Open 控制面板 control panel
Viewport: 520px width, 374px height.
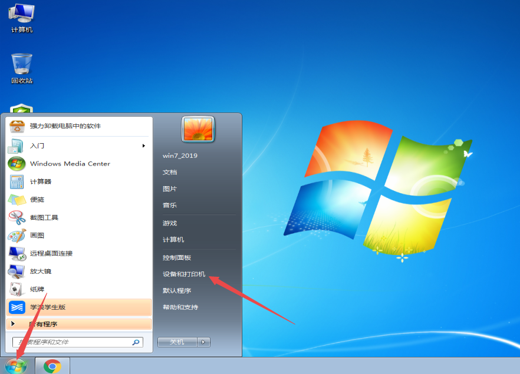[177, 257]
